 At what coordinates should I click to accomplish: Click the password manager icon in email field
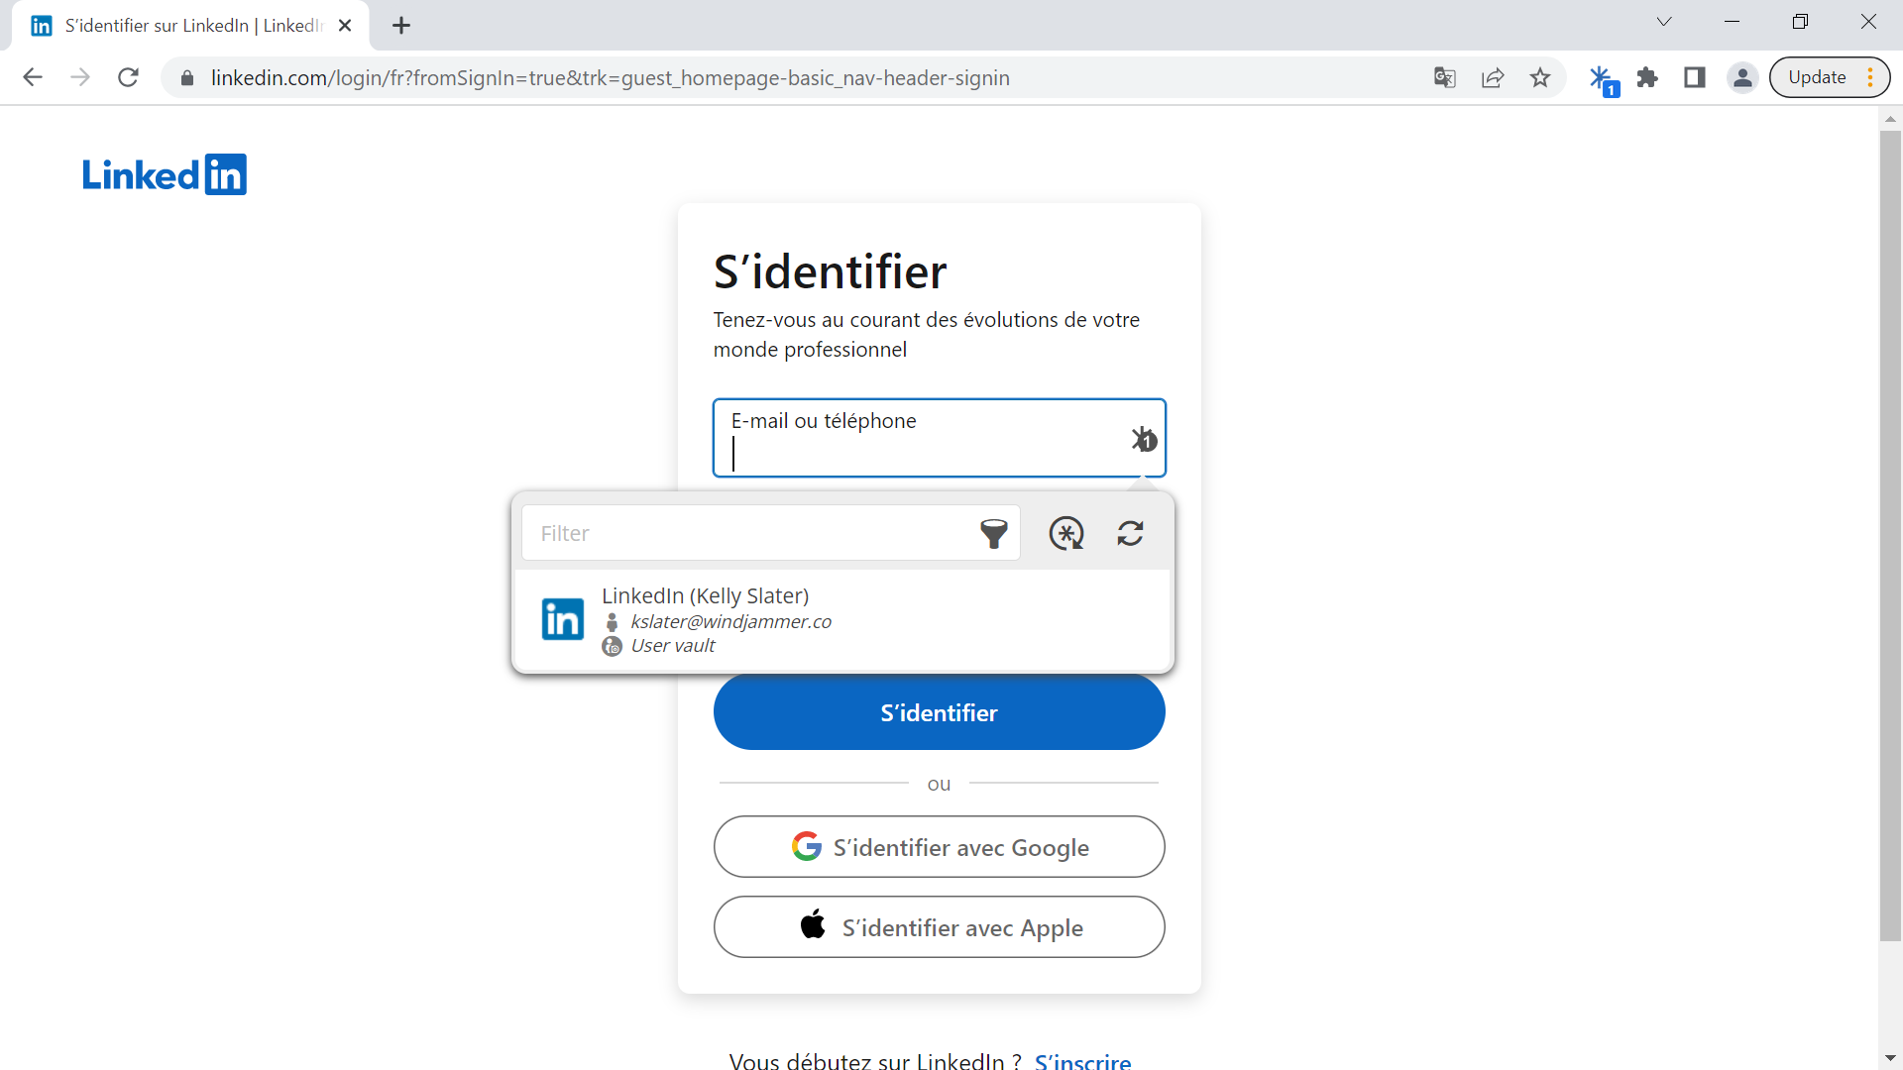(x=1145, y=439)
